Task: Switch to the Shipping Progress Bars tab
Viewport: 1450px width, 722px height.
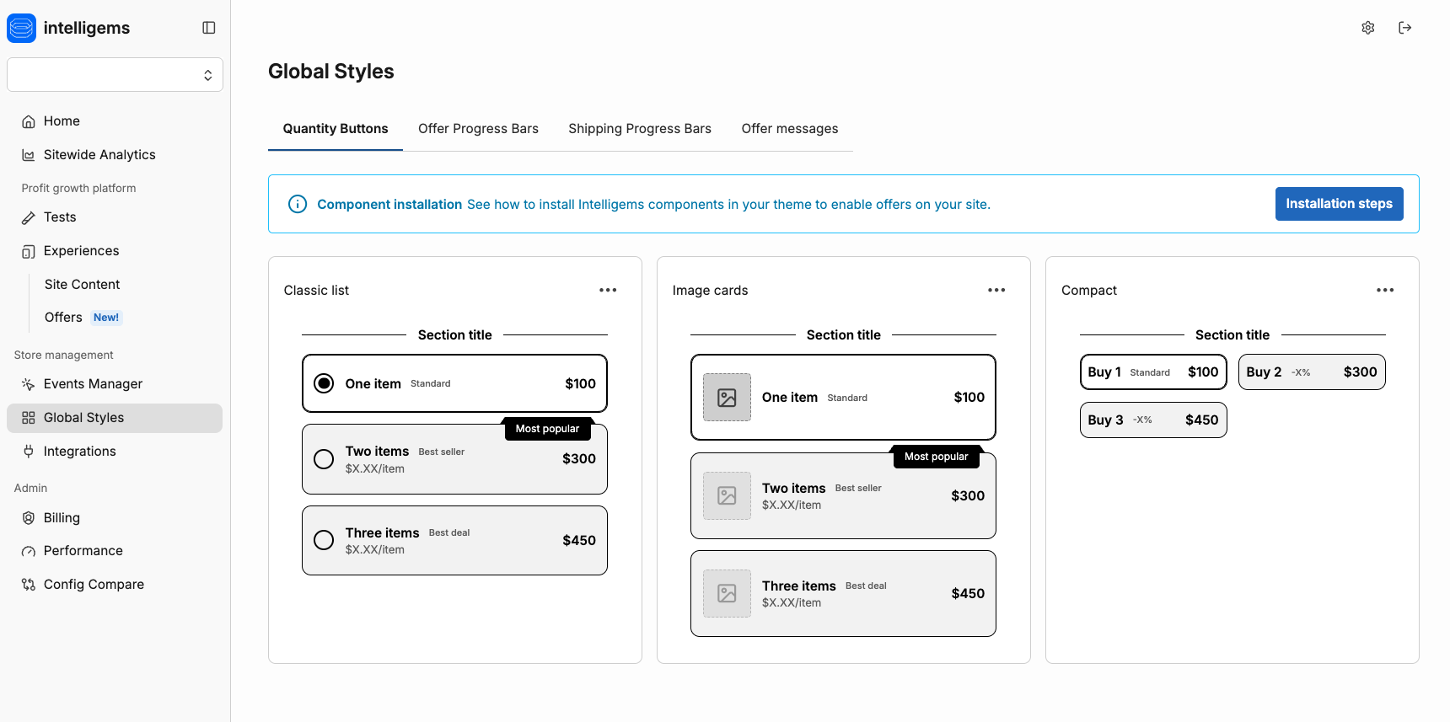Action: click(x=640, y=129)
